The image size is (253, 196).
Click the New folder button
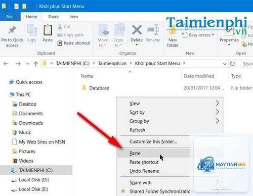[173, 36]
